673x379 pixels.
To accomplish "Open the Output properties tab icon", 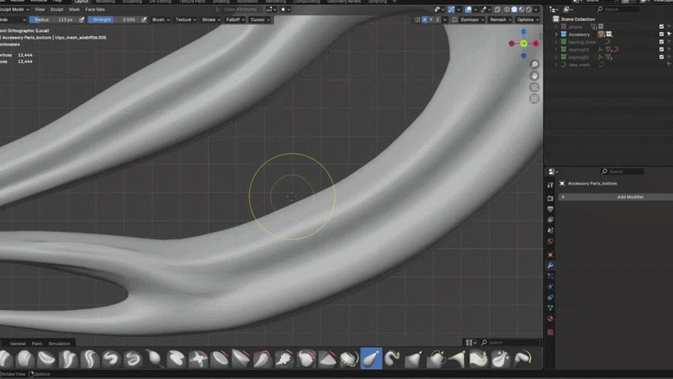I will click(551, 209).
